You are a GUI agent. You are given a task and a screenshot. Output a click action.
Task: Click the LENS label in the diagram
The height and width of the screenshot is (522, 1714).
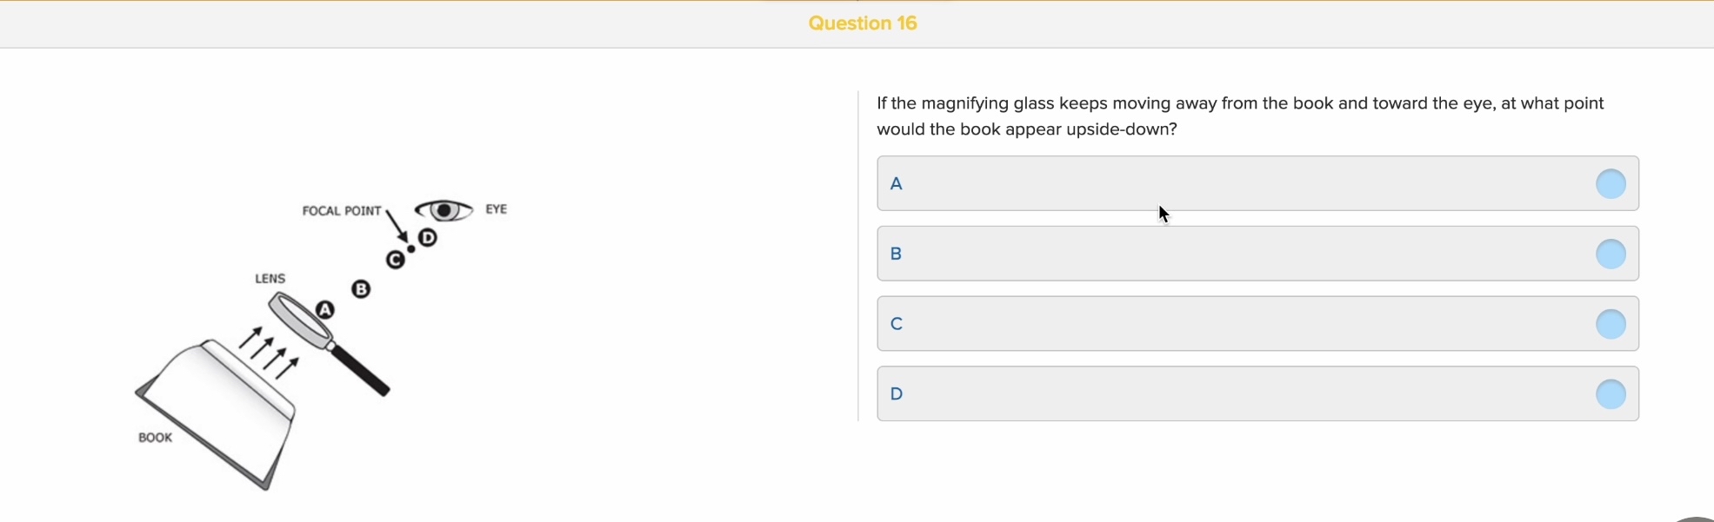click(x=269, y=278)
